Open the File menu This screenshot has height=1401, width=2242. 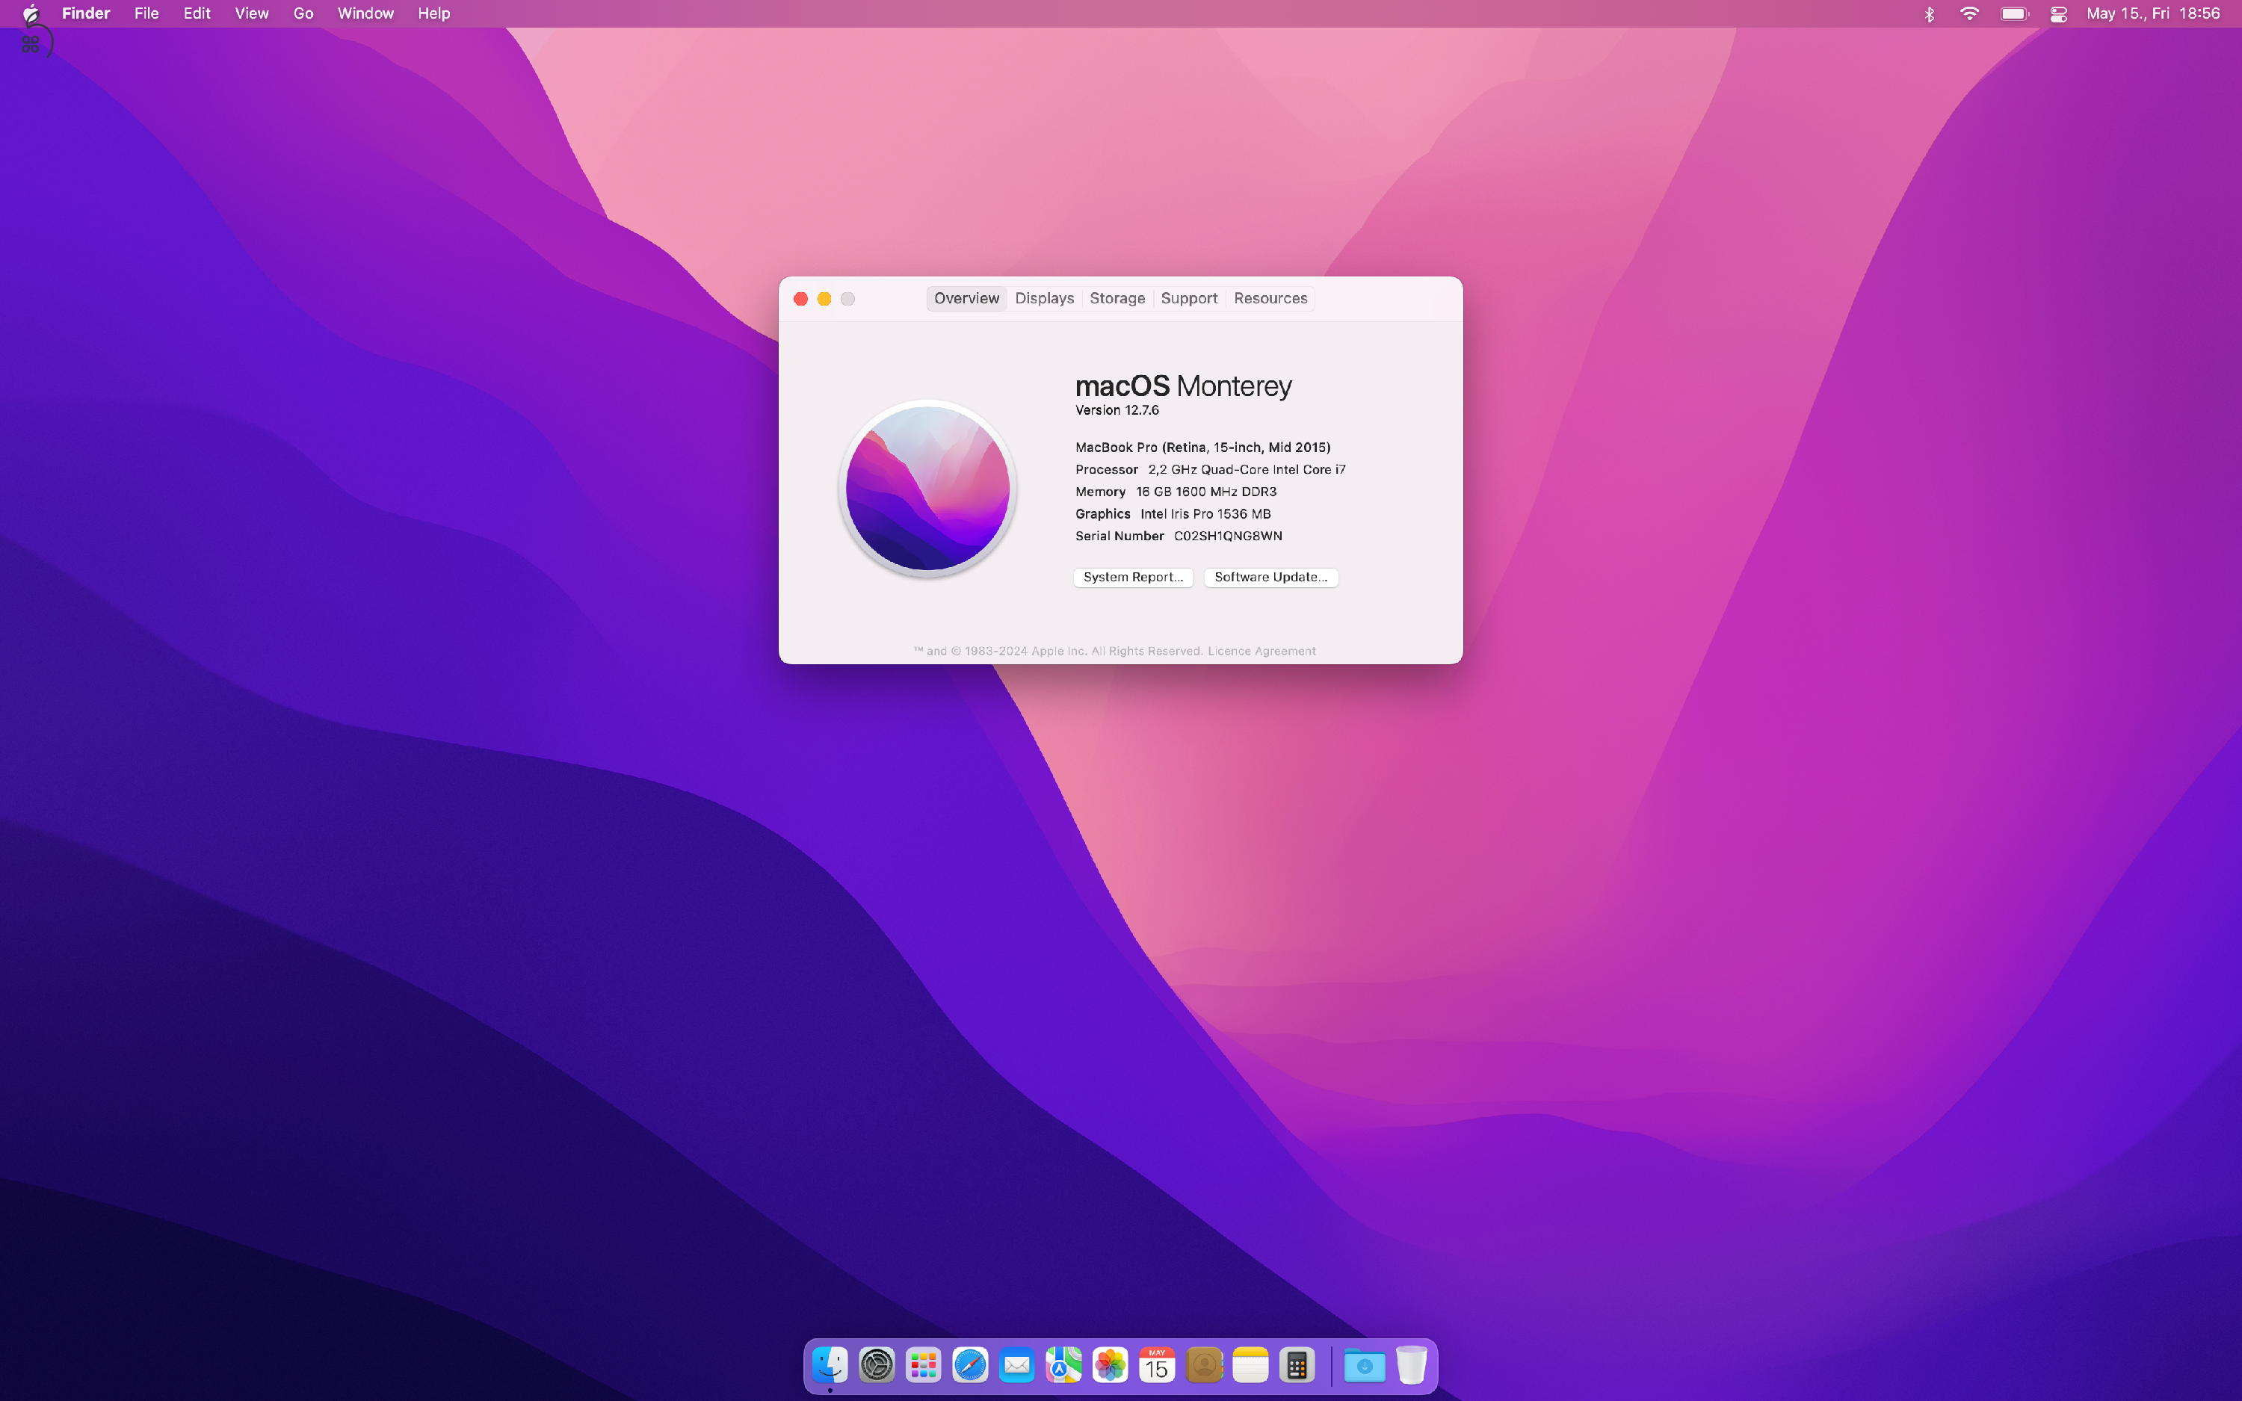click(146, 13)
